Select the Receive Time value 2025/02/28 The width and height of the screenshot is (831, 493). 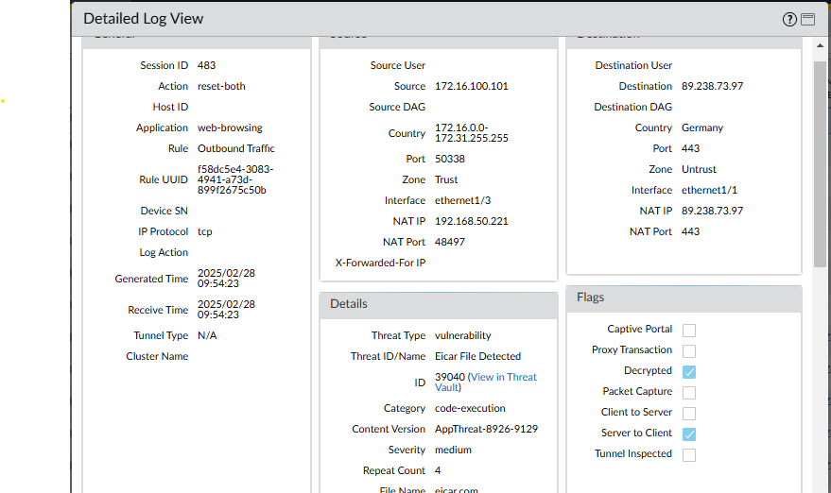[226, 309]
